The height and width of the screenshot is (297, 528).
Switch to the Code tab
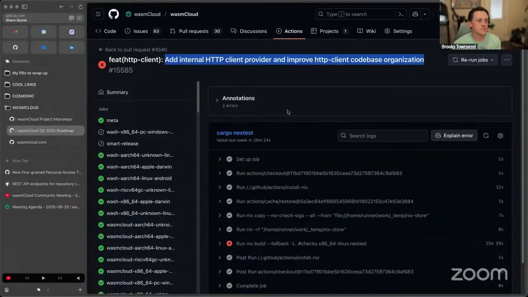106,31
